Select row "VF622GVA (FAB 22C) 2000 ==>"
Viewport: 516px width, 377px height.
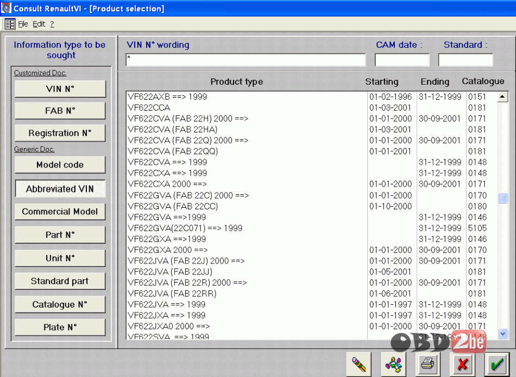[312, 195]
